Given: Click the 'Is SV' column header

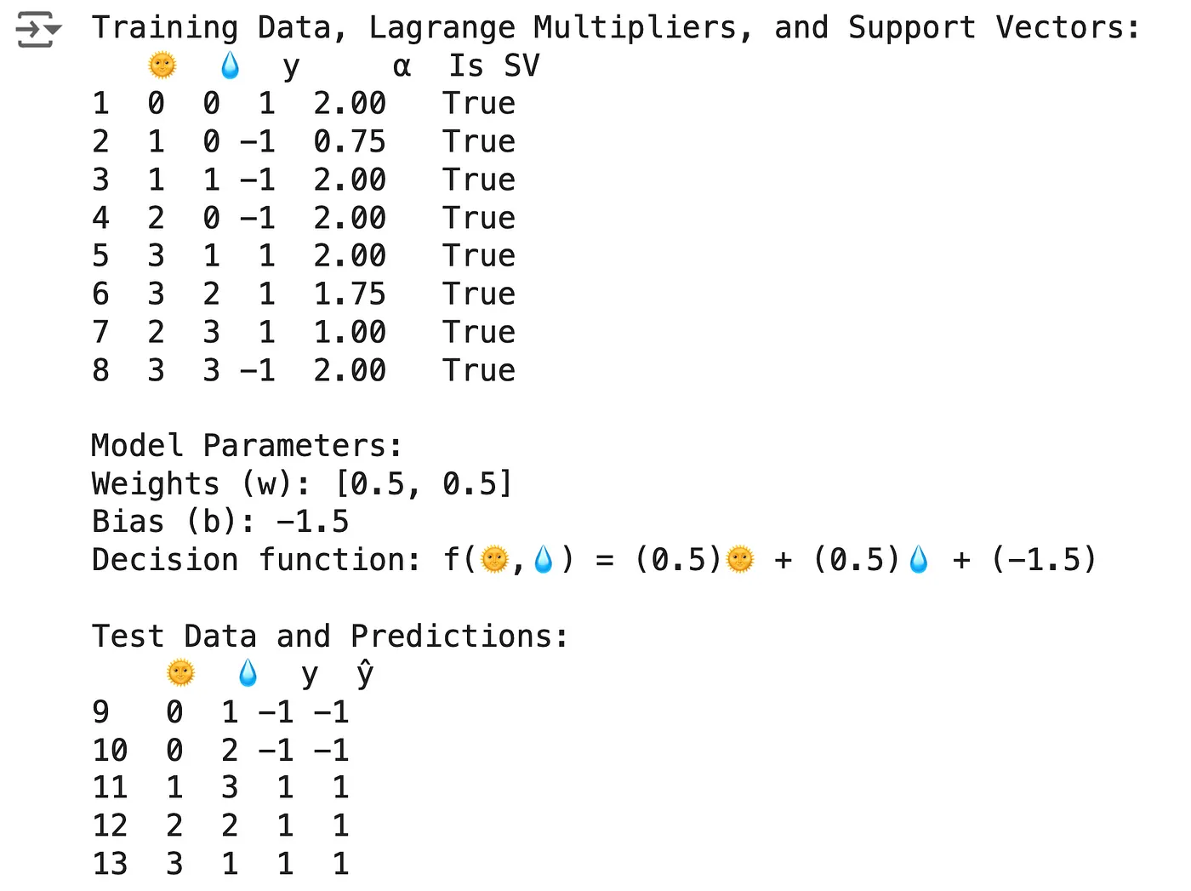Looking at the screenshot, I should [x=493, y=66].
